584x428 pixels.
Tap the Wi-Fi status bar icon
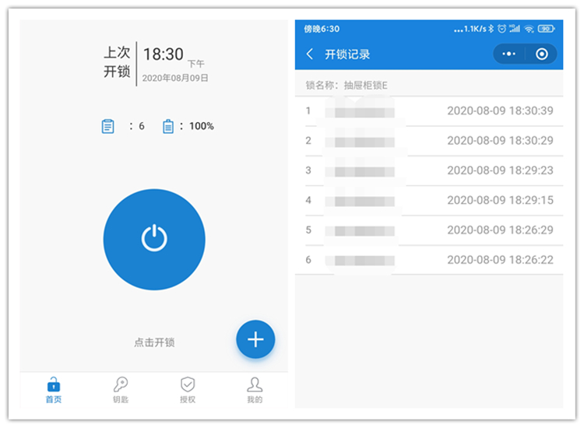[x=529, y=29]
